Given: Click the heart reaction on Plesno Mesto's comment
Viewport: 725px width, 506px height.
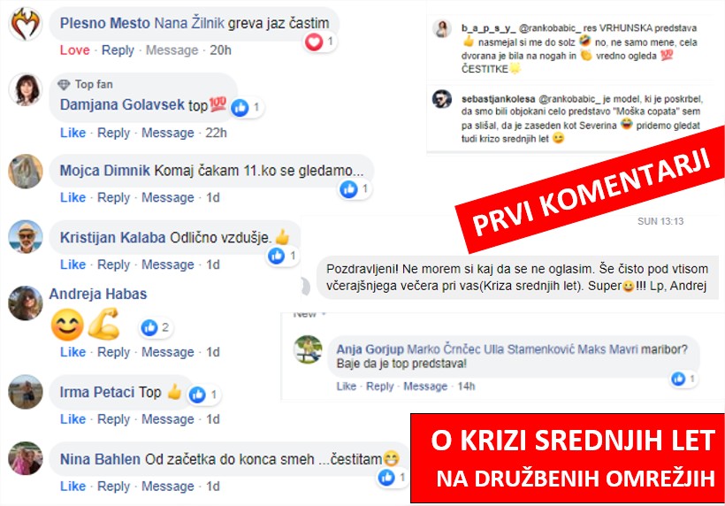Looking at the screenshot, I should point(314,42).
